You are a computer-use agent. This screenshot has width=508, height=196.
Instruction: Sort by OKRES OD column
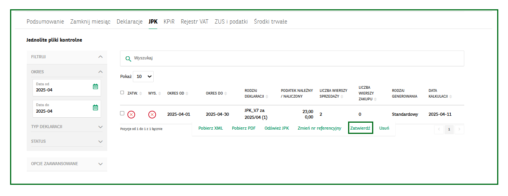pyautogui.click(x=187, y=93)
